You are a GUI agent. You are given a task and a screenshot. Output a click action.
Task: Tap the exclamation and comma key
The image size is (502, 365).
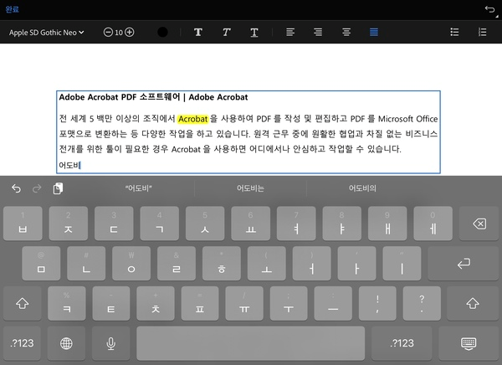coord(377,304)
